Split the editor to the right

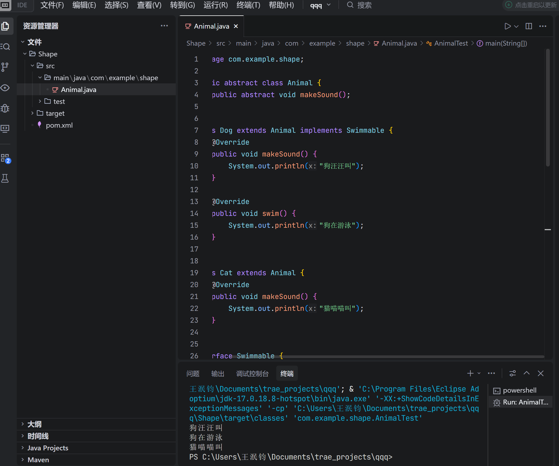(529, 26)
